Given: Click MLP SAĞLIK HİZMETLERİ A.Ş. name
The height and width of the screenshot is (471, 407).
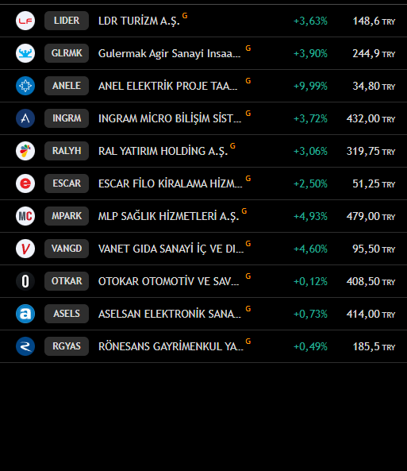Looking at the screenshot, I should pyautogui.click(x=169, y=216).
